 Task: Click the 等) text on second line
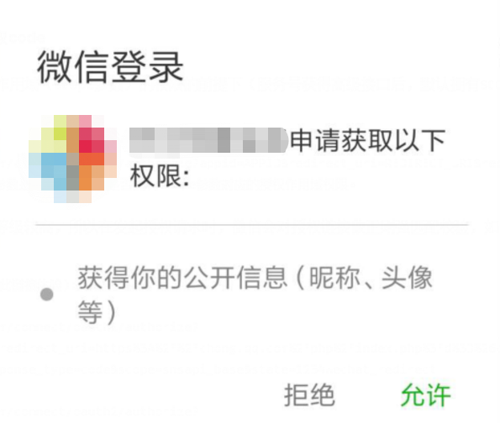(97, 312)
